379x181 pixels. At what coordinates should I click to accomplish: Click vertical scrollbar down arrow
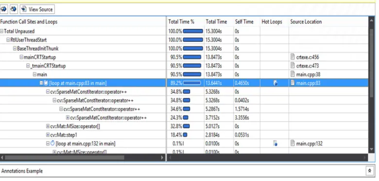point(372,149)
